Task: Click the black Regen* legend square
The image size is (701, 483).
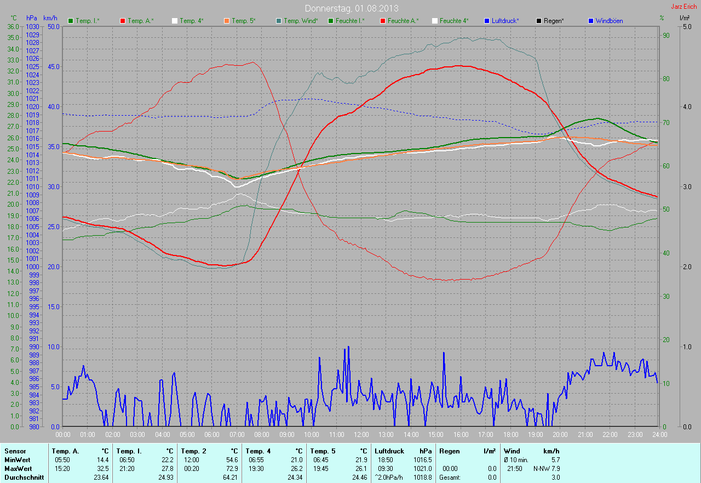Action: point(538,21)
